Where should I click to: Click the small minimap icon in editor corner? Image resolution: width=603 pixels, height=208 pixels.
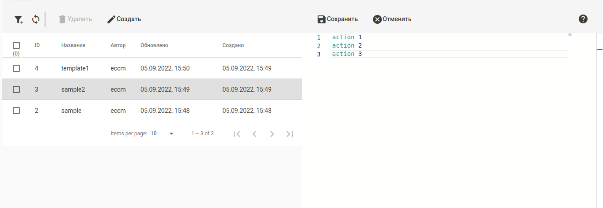(570, 34)
